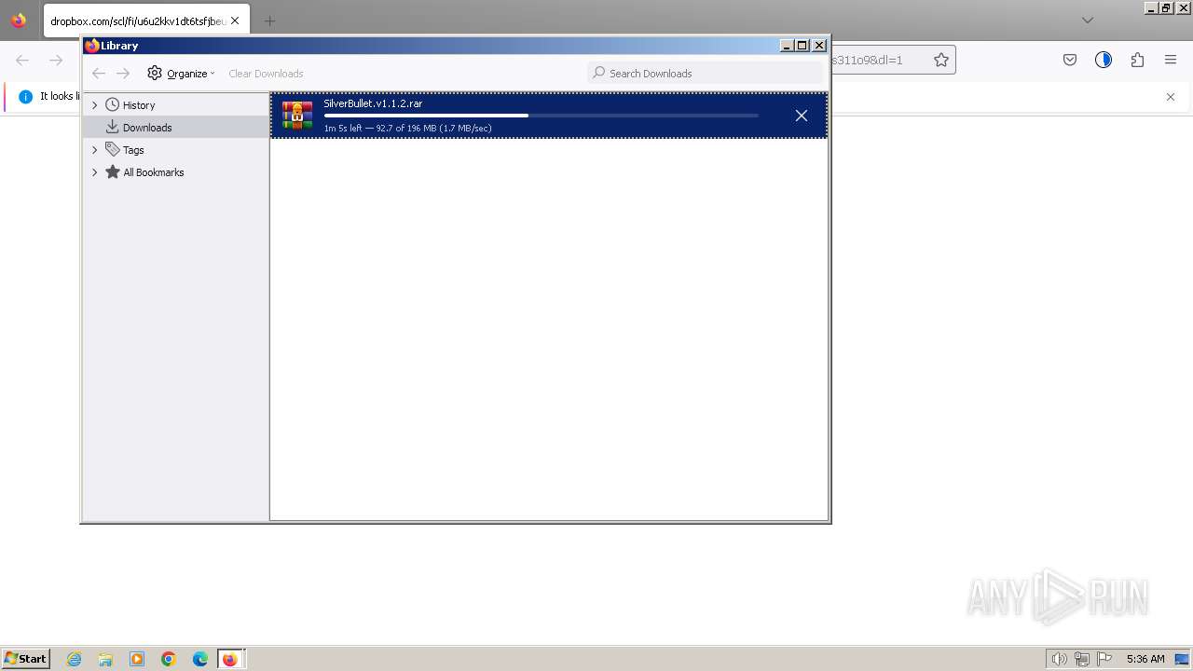The height and width of the screenshot is (671, 1193).
Task: Open a new Firefox tab
Action: click(269, 21)
